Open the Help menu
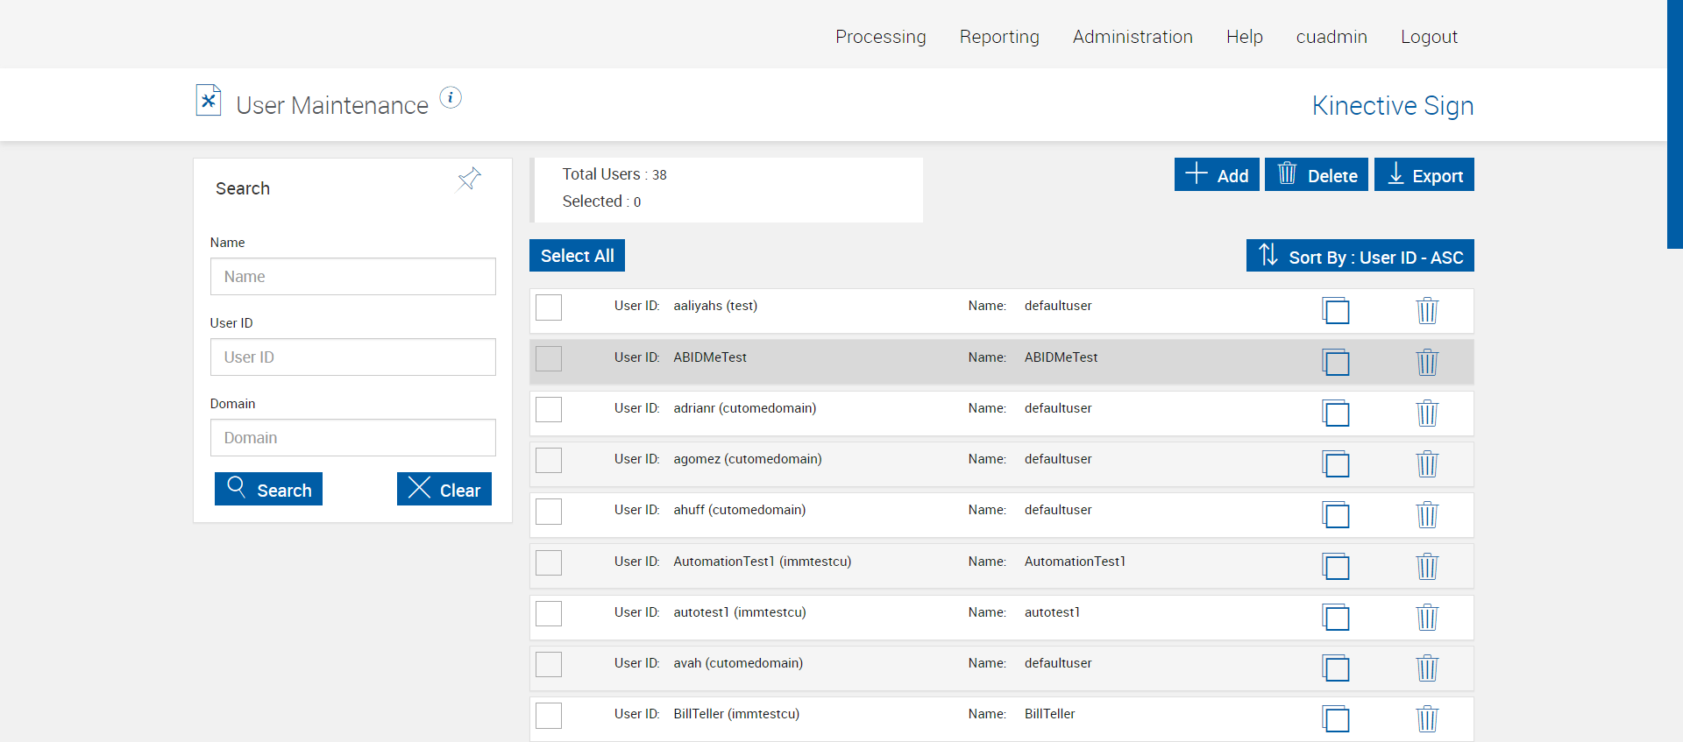Viewport: 1683px width, 742px height. click(x=1245, y=37)
